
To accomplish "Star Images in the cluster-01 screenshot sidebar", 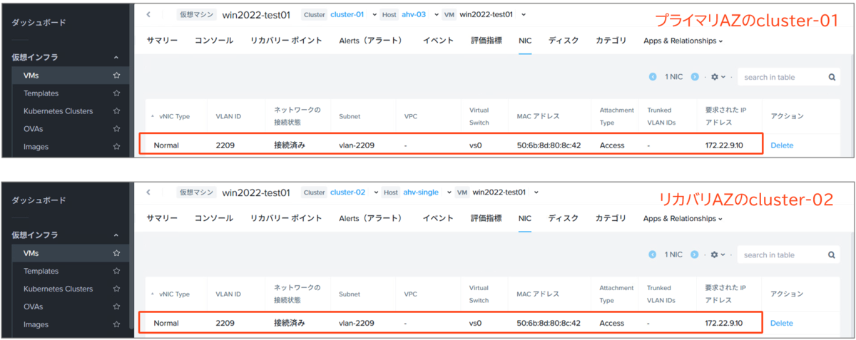I will tap(116, 146).
